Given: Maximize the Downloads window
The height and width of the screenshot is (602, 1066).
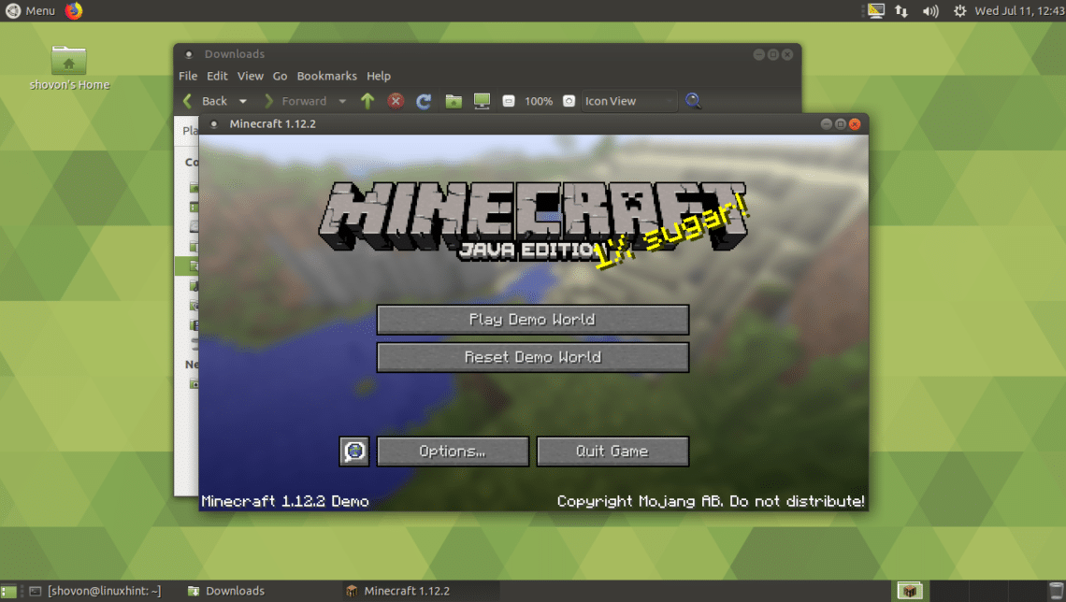Looking at the screenshot, I should tap(773, 54).
